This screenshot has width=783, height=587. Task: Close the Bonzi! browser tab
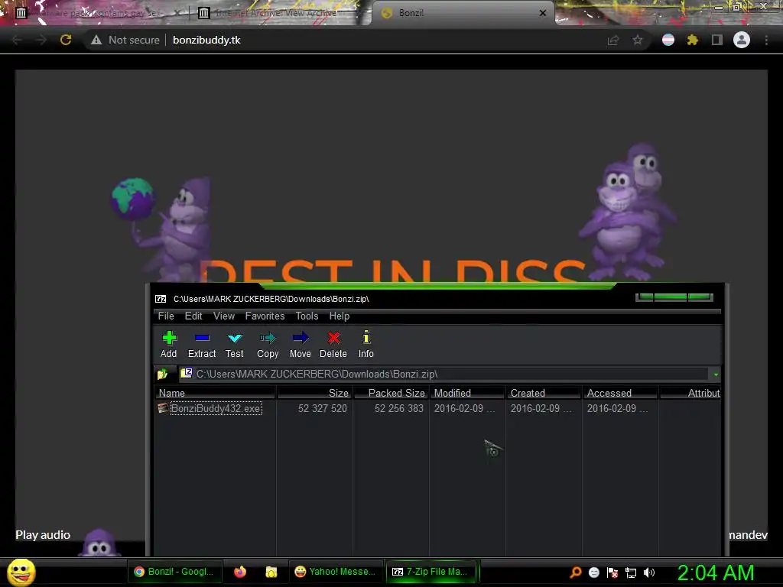(x=543, y=13)
